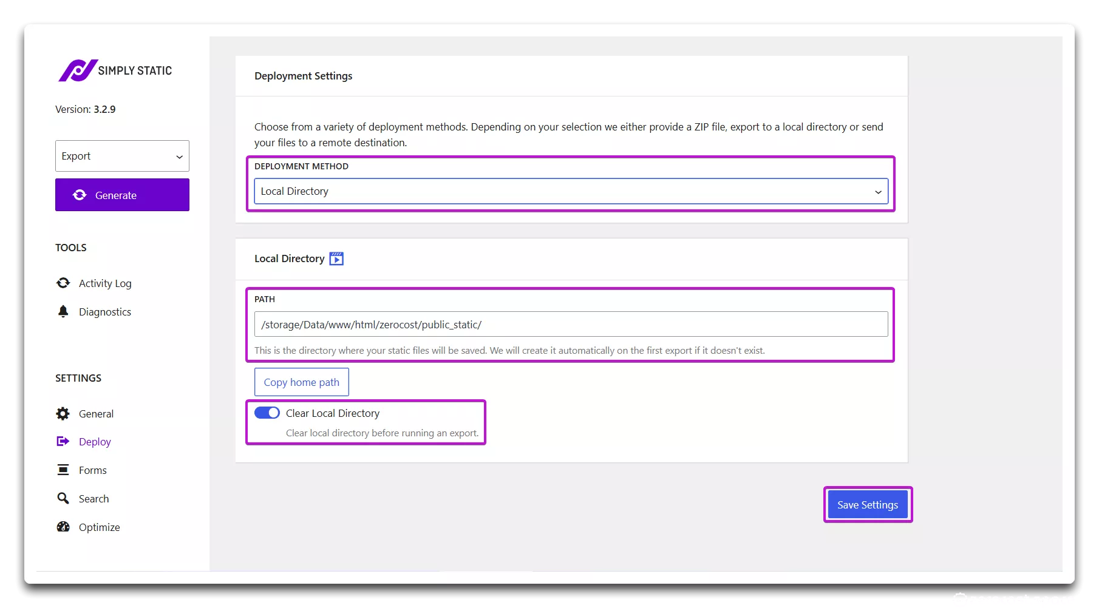
Task: Open the Local Directory video tutorial icon
Action: (336, 258)
